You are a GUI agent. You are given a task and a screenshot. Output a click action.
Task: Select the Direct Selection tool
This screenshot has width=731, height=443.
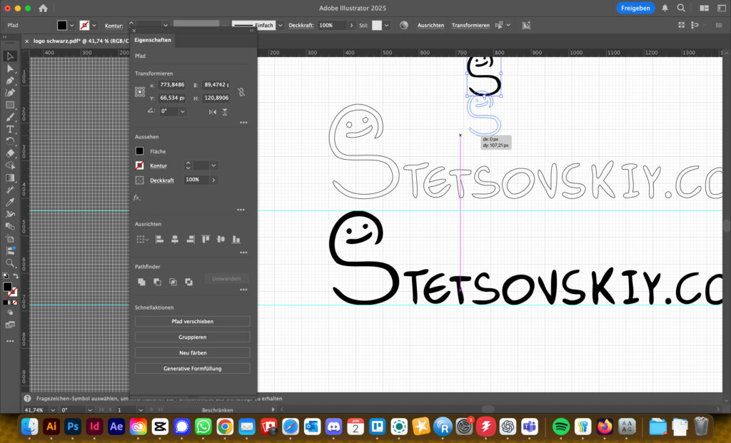pos(10,68)
